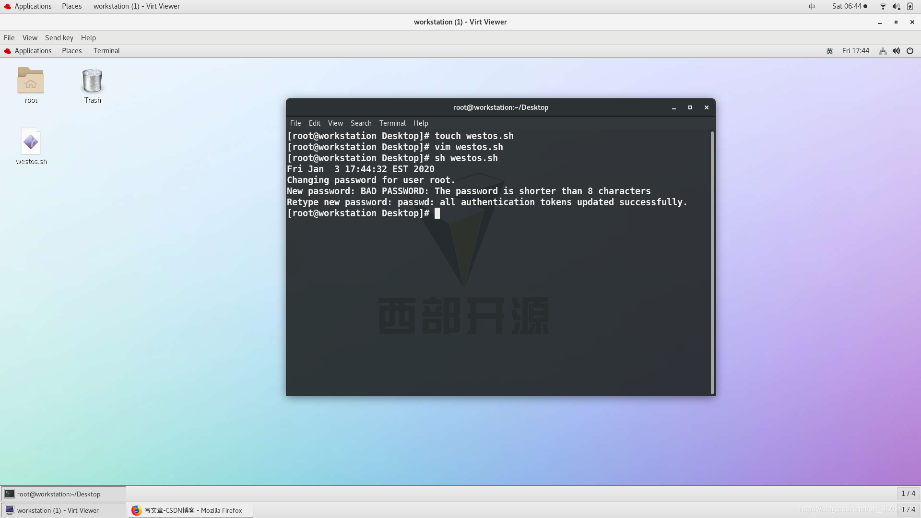Viewport: 921px width, 518px height.
Task: Click the Terminal application icon in taskbar
Action: pyautogui.click(x=10, y=494)
